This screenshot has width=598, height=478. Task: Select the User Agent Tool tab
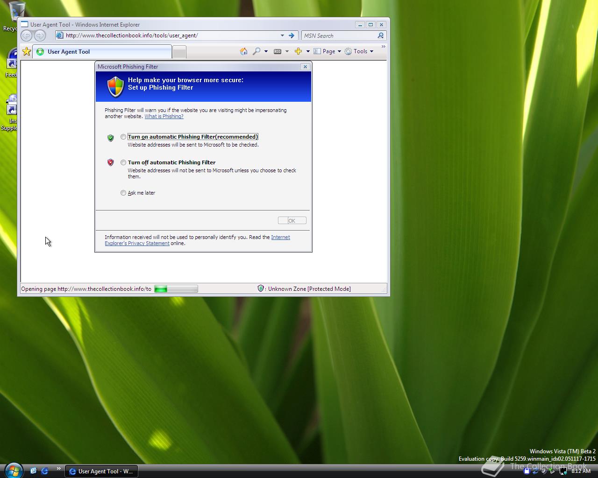click(102, 52)
